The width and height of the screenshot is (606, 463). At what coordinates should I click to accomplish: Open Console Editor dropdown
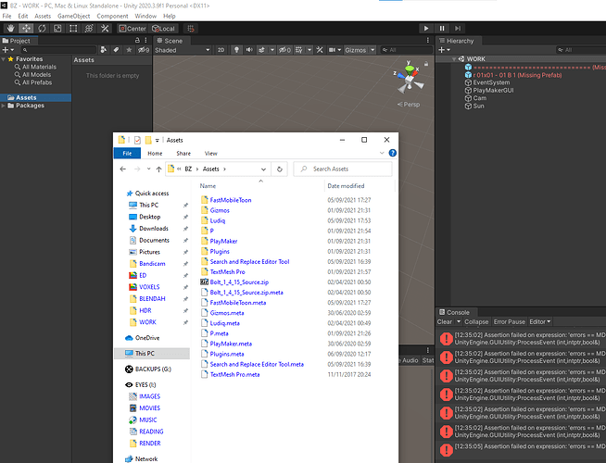(x=540, y=321)
